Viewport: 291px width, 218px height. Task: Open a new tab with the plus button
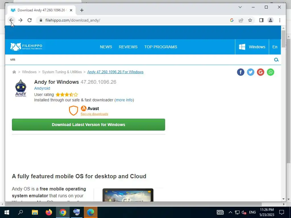coord(82,10)
